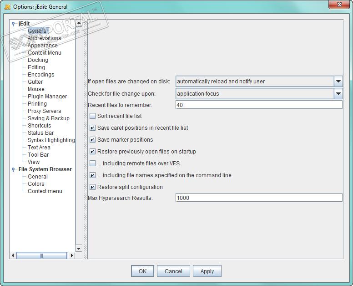Open View options pane
This screenshot has height=286, width=353.
(34, 162)
